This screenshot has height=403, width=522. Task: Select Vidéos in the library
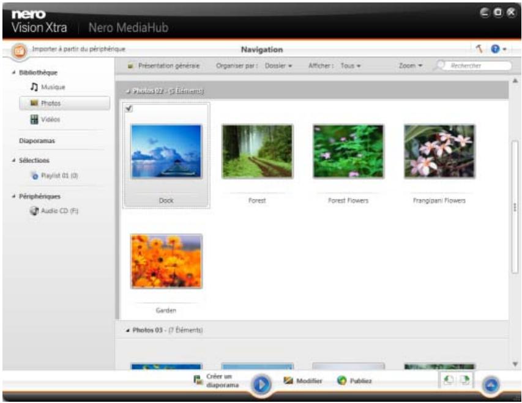[x=50, y=119]
